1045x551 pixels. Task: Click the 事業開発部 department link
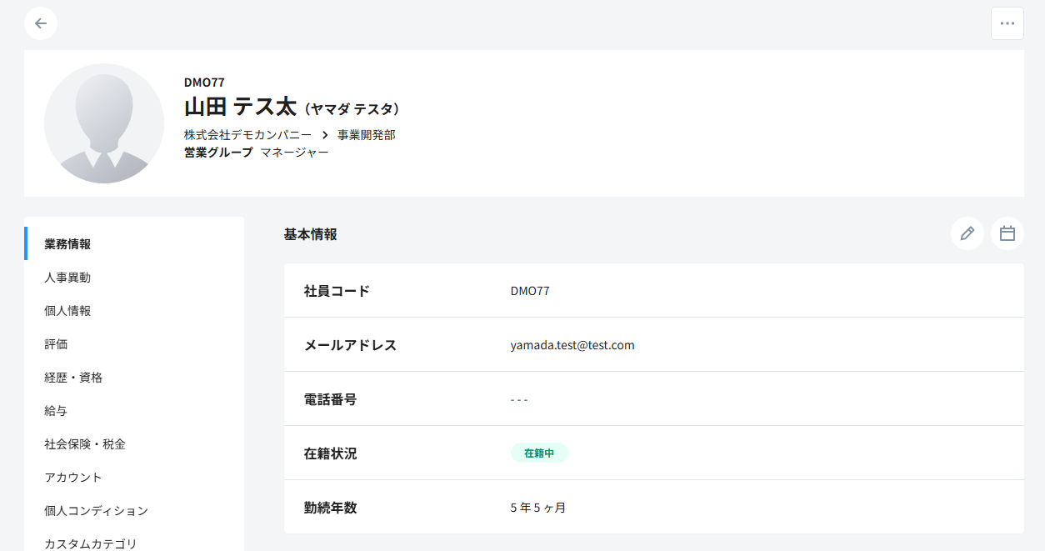pyautogui.click(x=366, y=134)
